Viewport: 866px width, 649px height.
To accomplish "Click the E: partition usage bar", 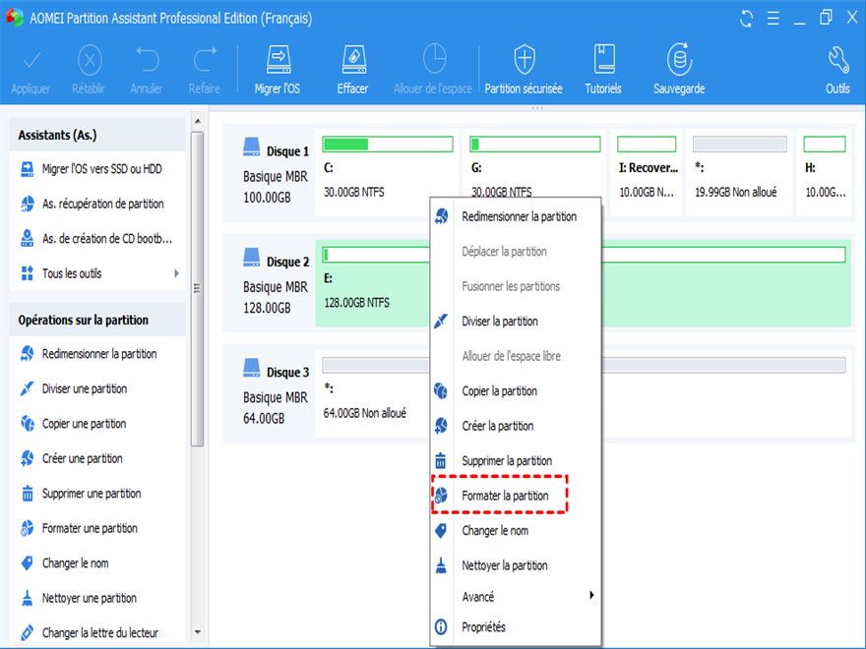I will click(584, 255).
